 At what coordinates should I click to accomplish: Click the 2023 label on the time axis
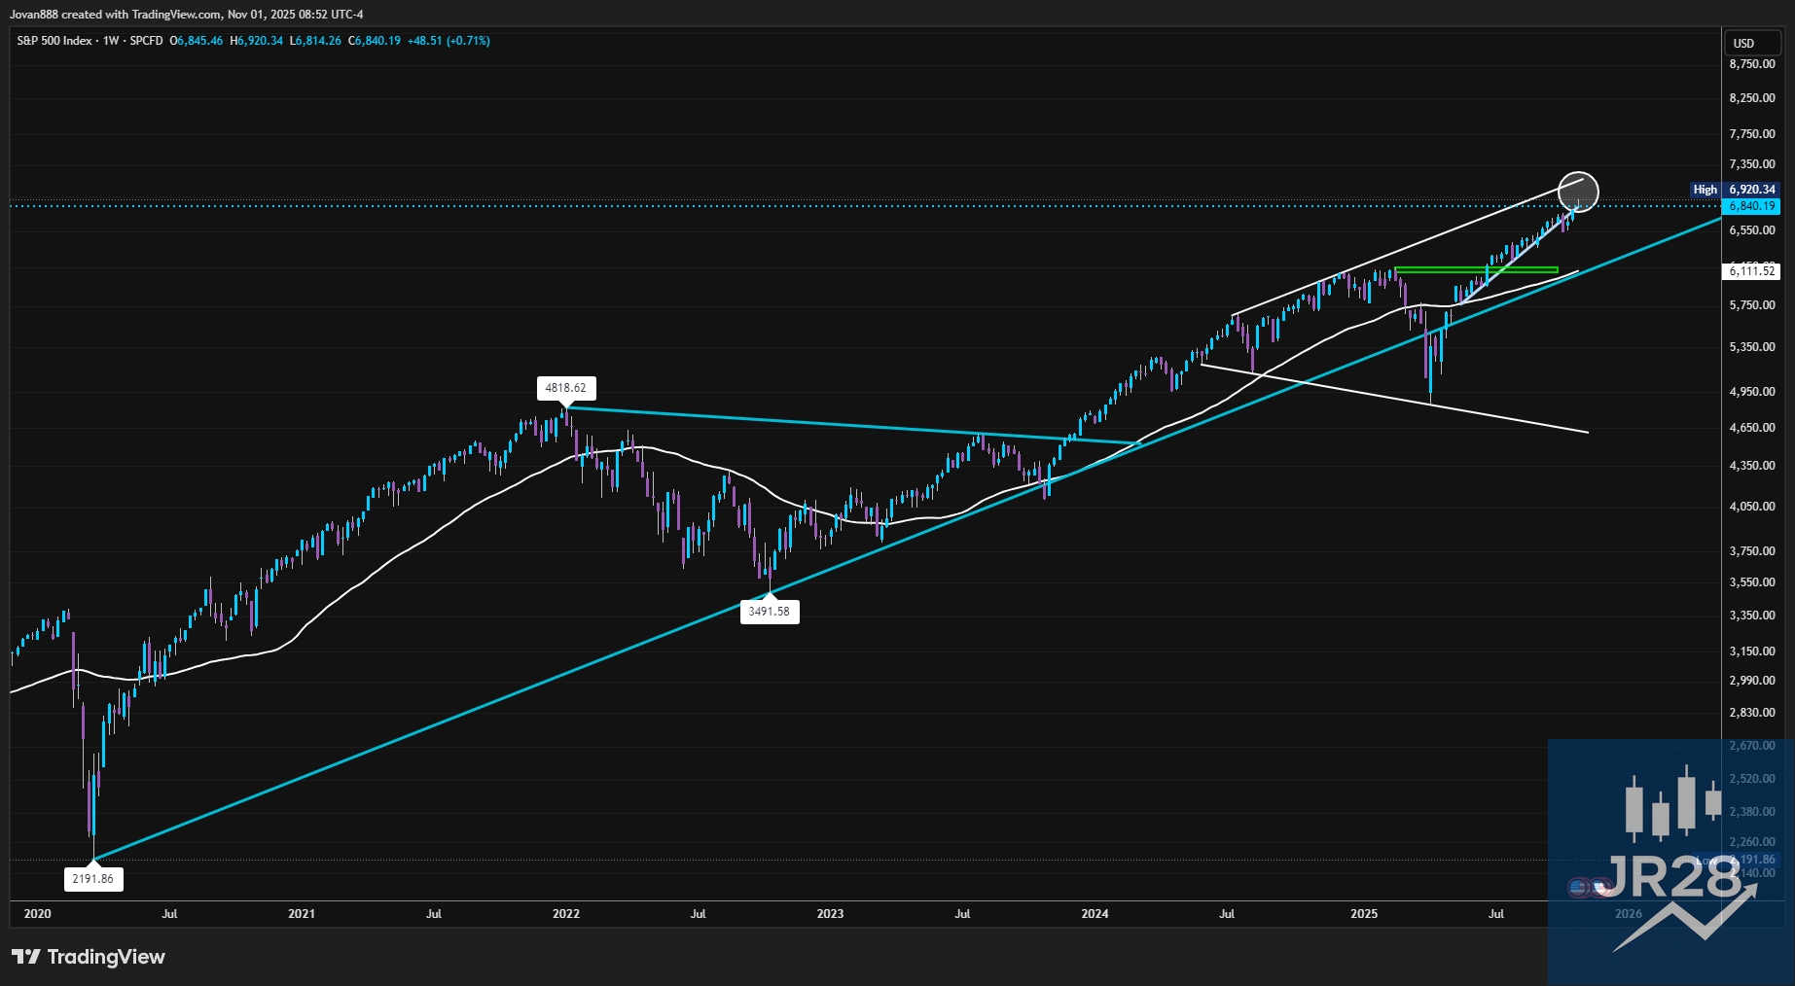coord(830,914)
